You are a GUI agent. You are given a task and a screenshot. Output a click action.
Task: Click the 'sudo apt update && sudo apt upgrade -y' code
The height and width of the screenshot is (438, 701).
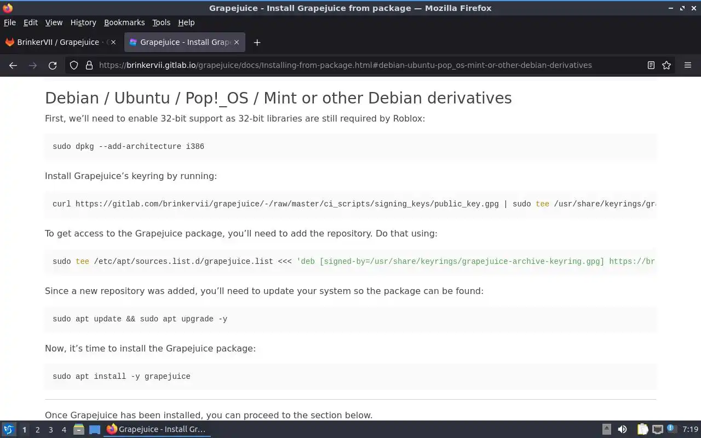(x=140, y=319)
